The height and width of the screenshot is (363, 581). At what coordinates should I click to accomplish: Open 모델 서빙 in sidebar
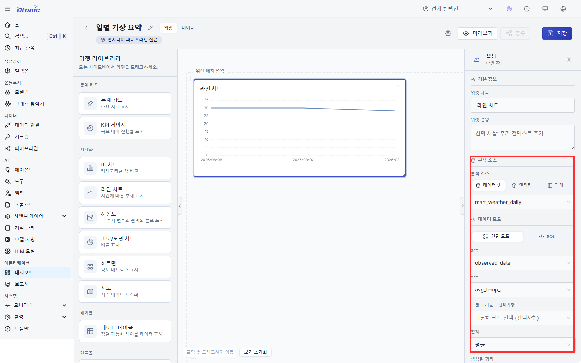(36, 240)
